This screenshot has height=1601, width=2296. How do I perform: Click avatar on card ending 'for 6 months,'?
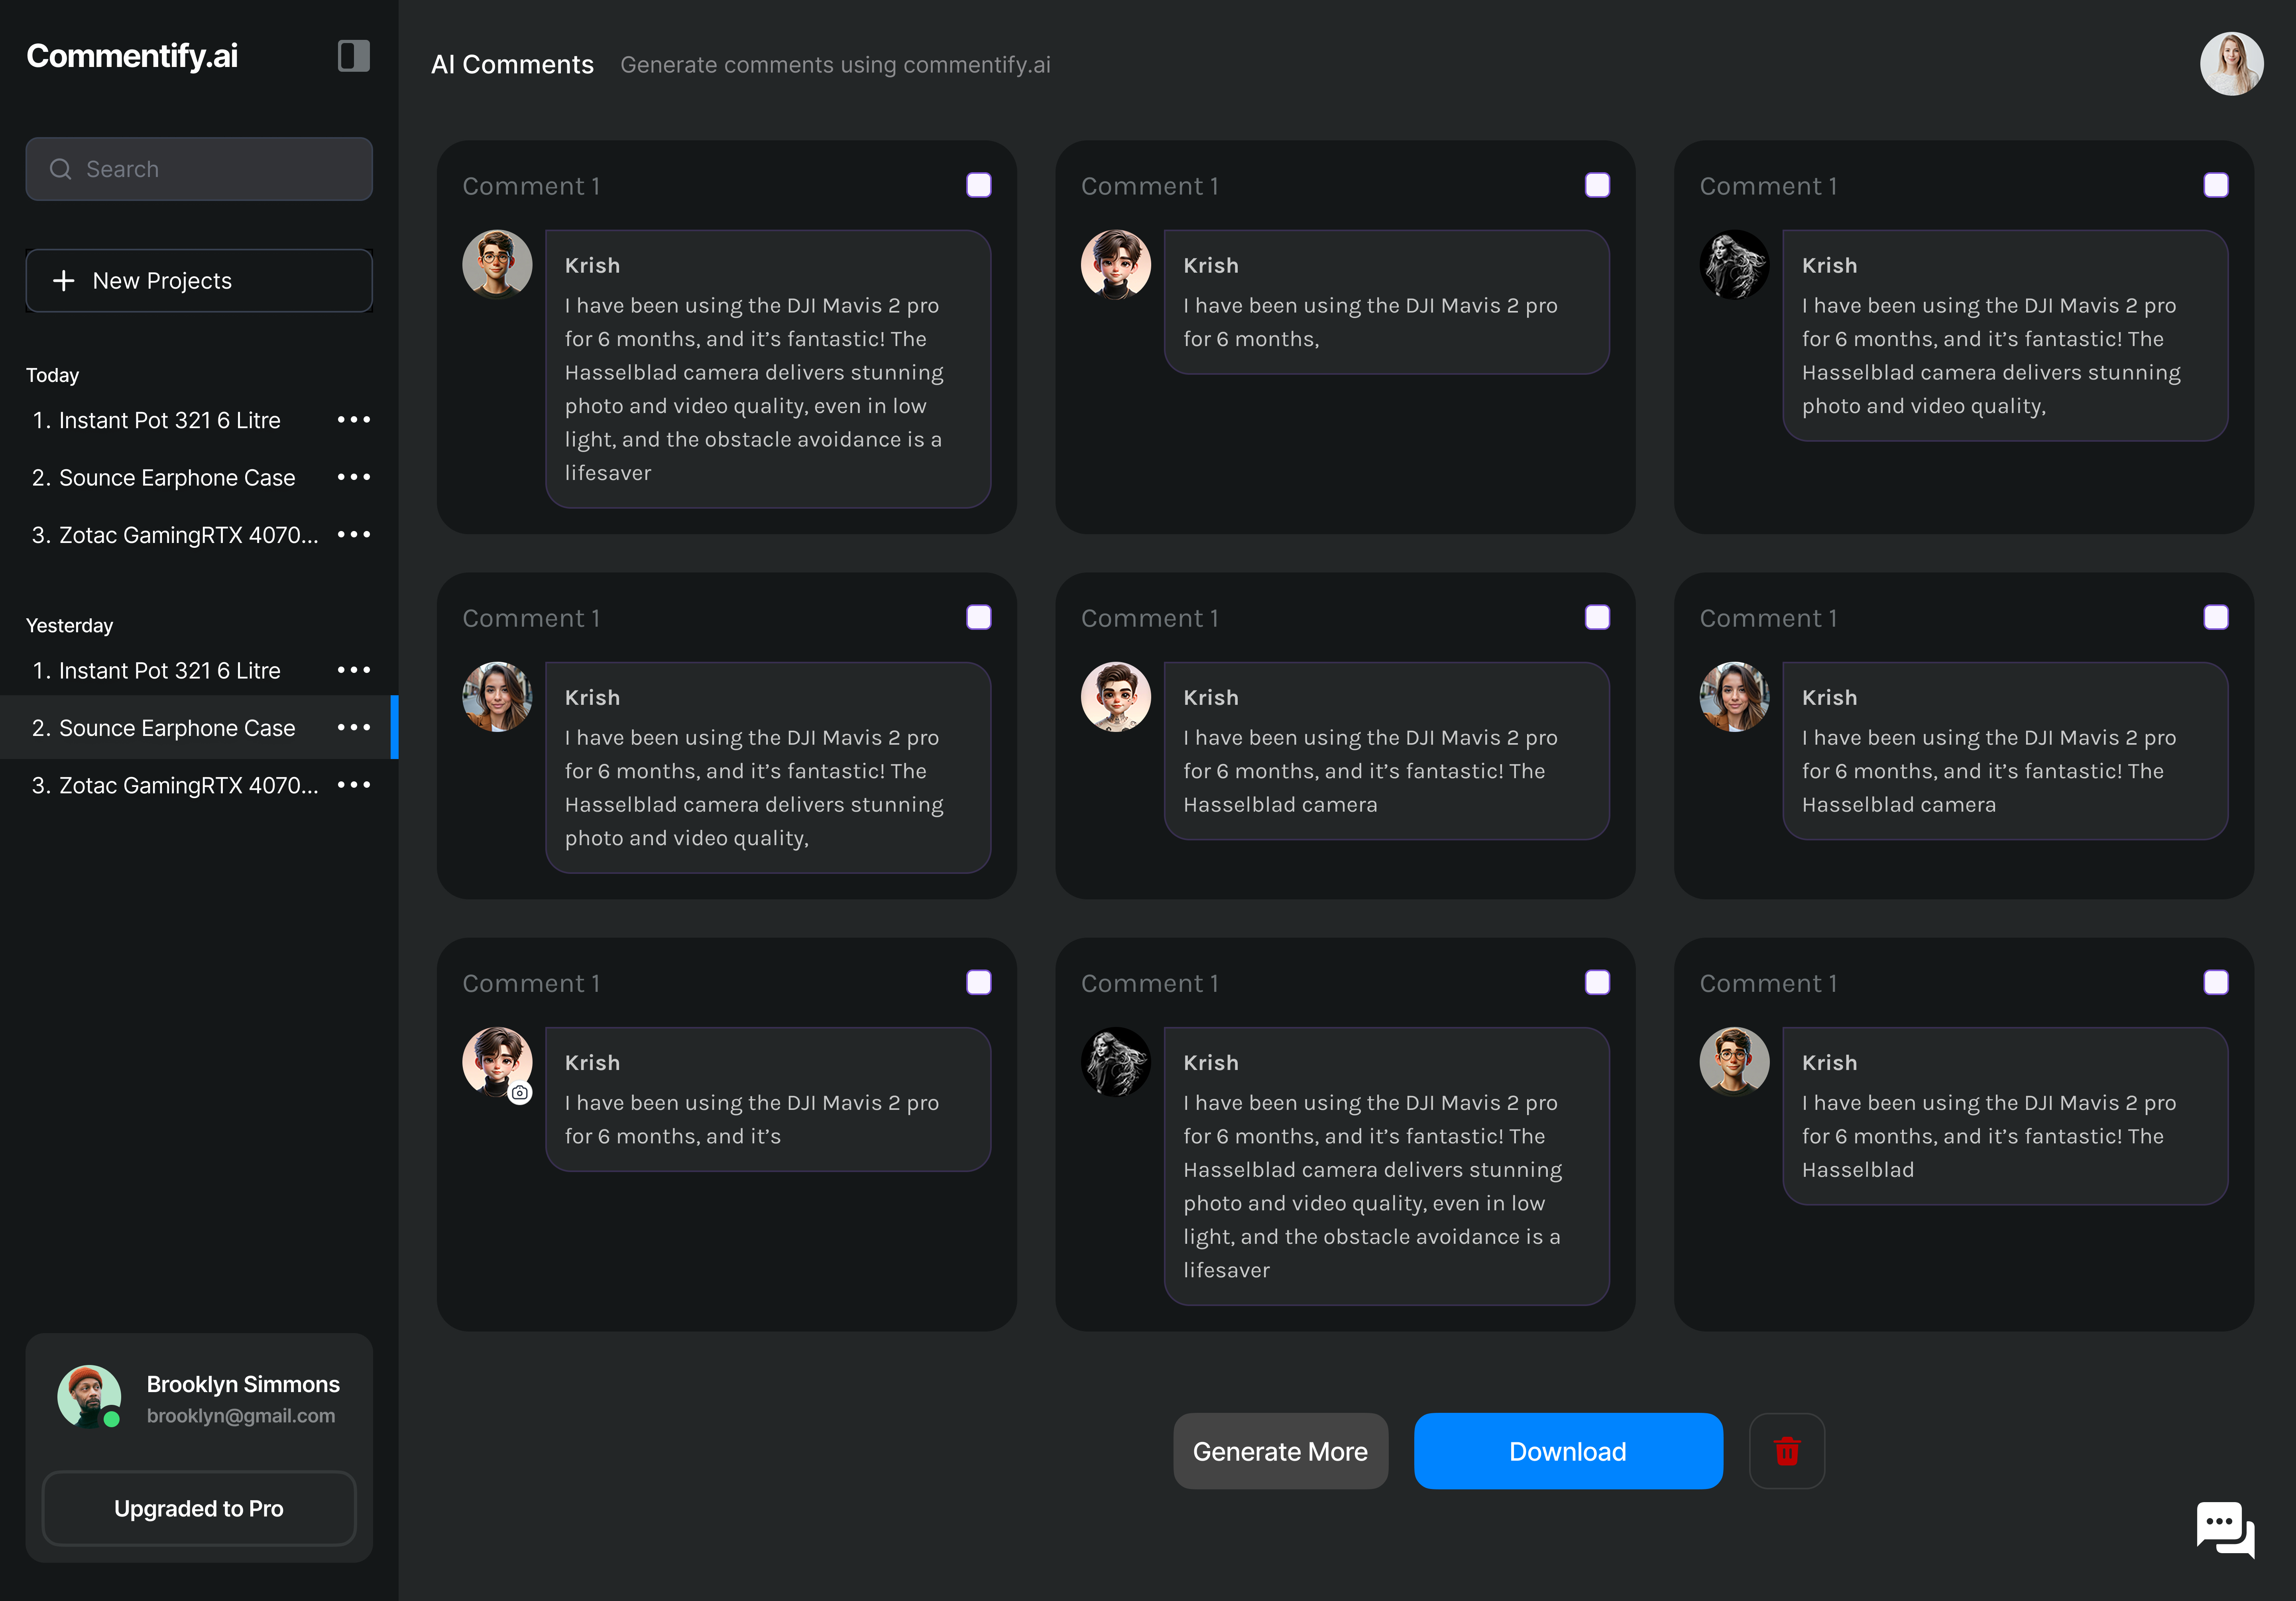click(1116, 265)
